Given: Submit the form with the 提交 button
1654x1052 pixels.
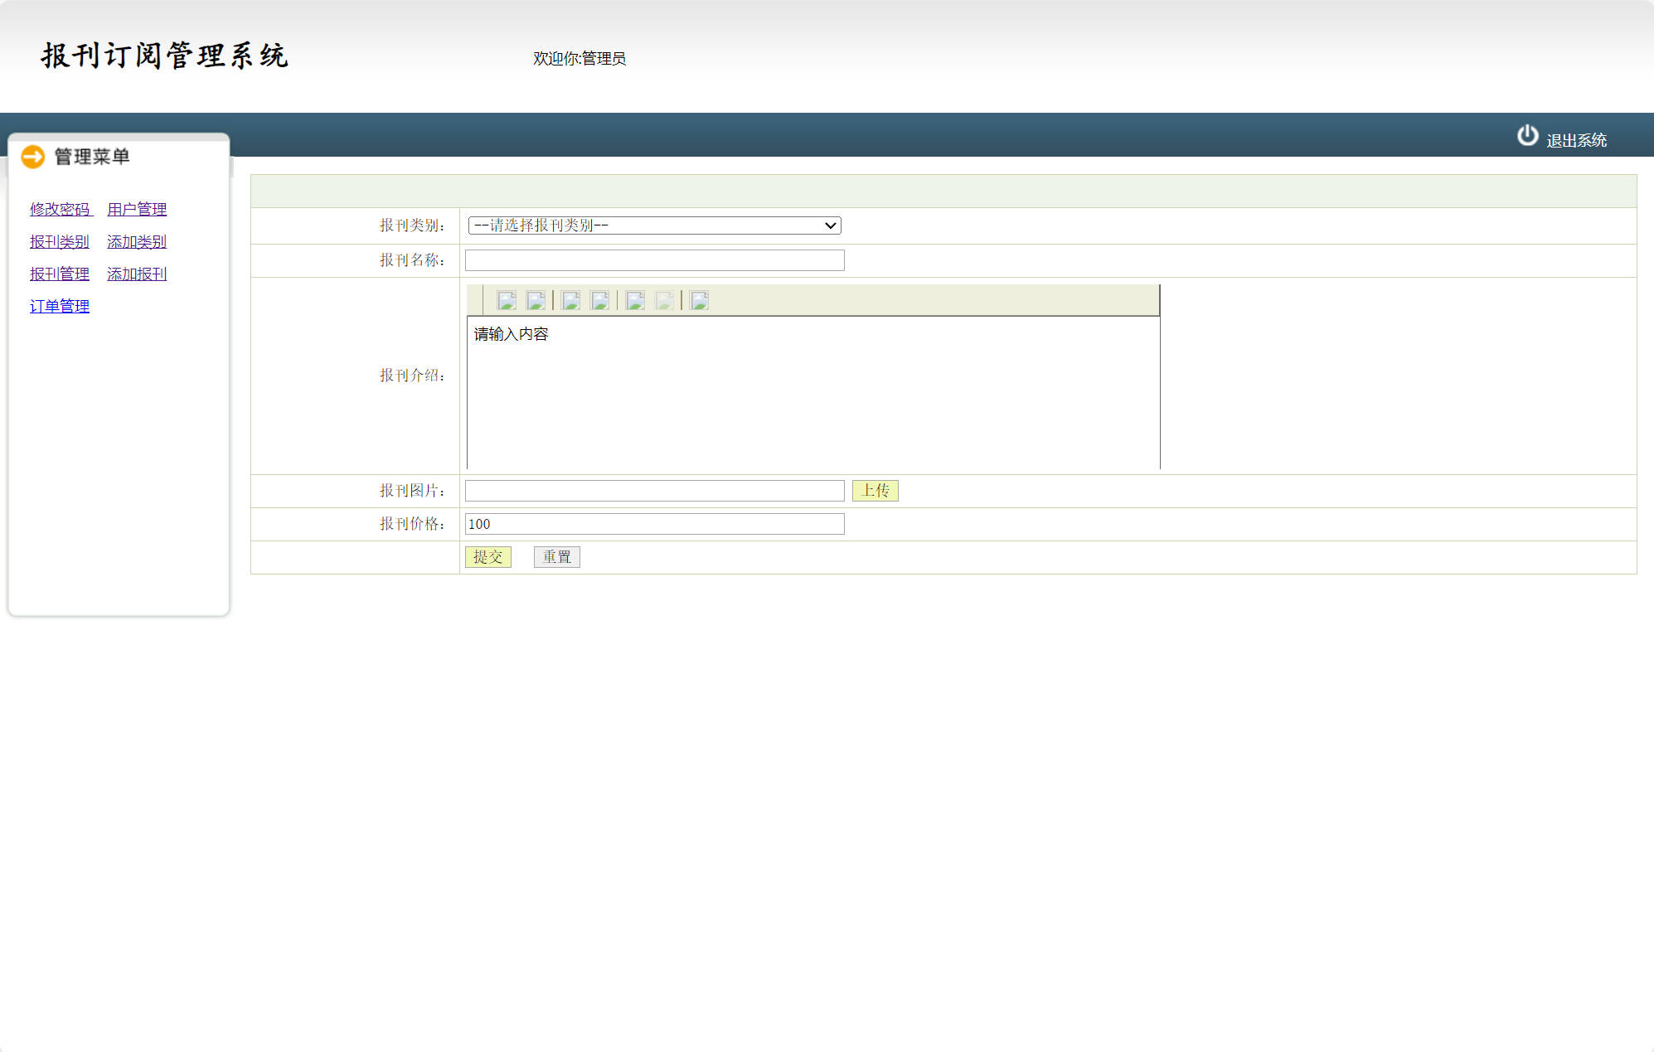Looking at the screenshot, I should (x=487, y=557).
